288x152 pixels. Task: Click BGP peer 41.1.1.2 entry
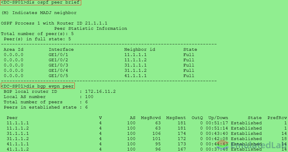tap(18, 149)
